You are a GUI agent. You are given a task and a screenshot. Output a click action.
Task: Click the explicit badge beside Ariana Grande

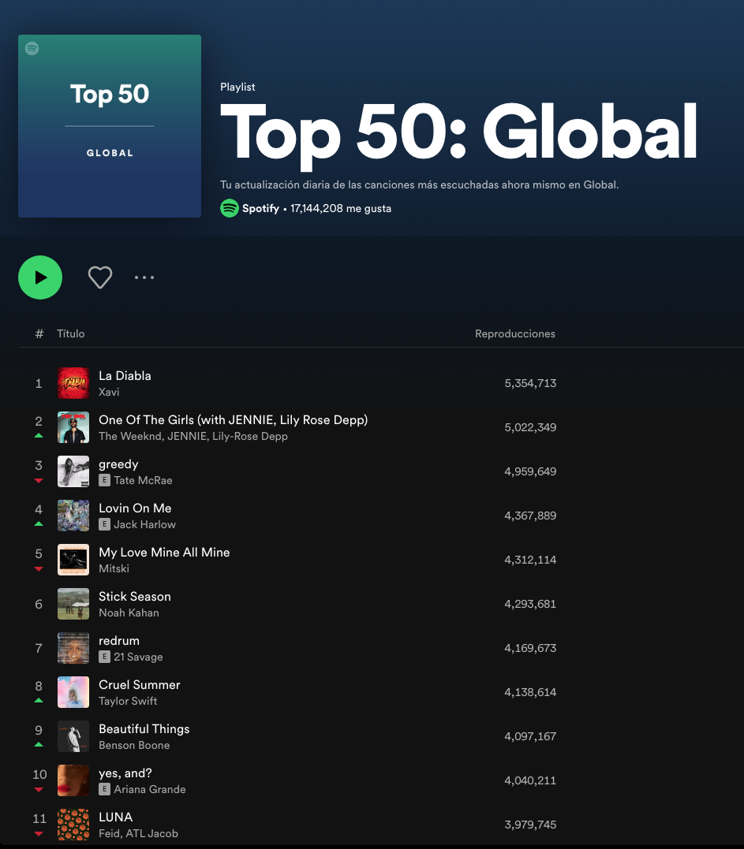(105, 789)
